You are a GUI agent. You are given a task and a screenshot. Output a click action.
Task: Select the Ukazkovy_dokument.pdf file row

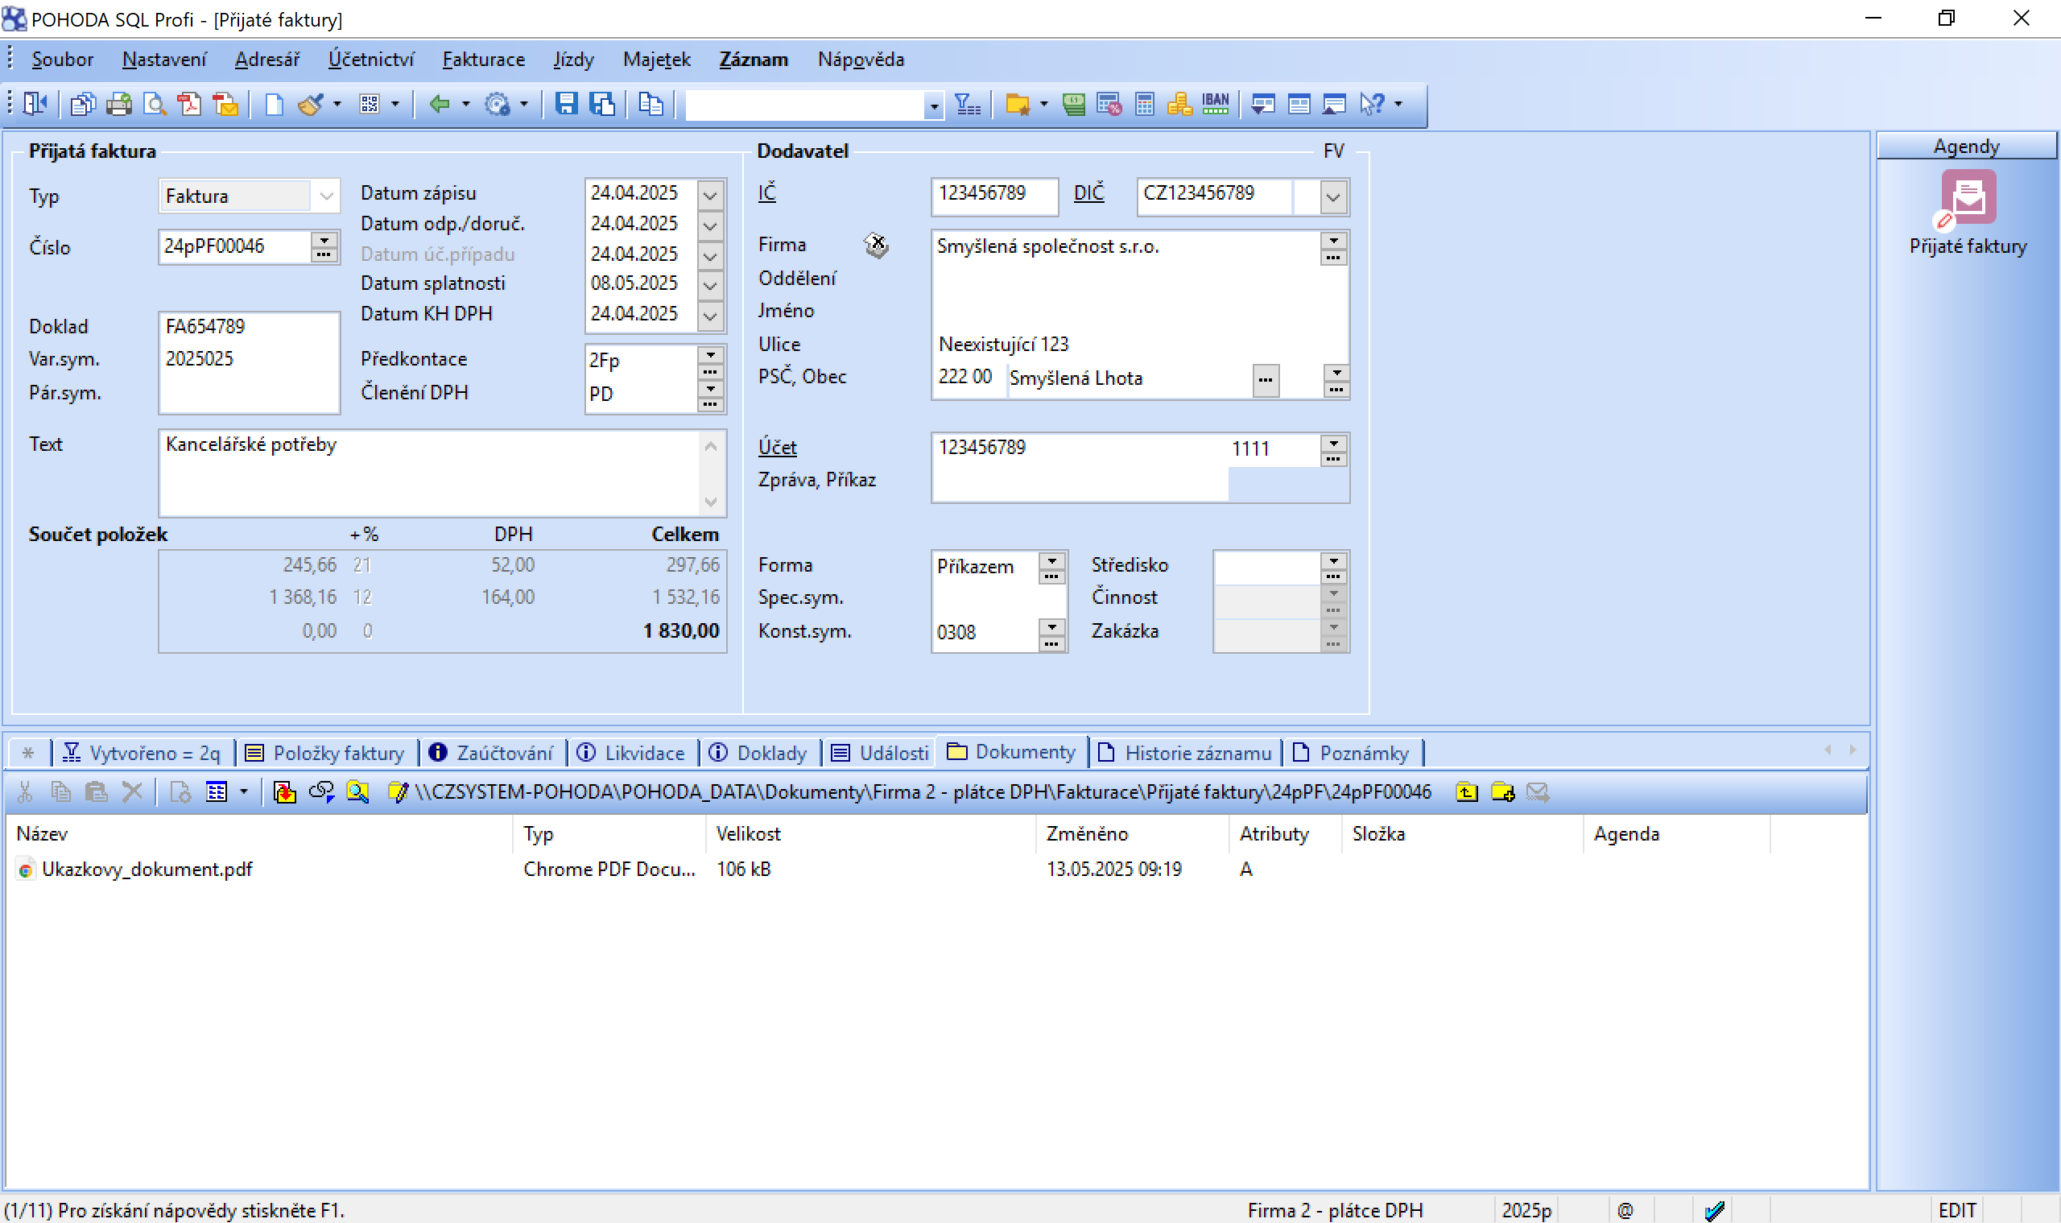[147, 869]
